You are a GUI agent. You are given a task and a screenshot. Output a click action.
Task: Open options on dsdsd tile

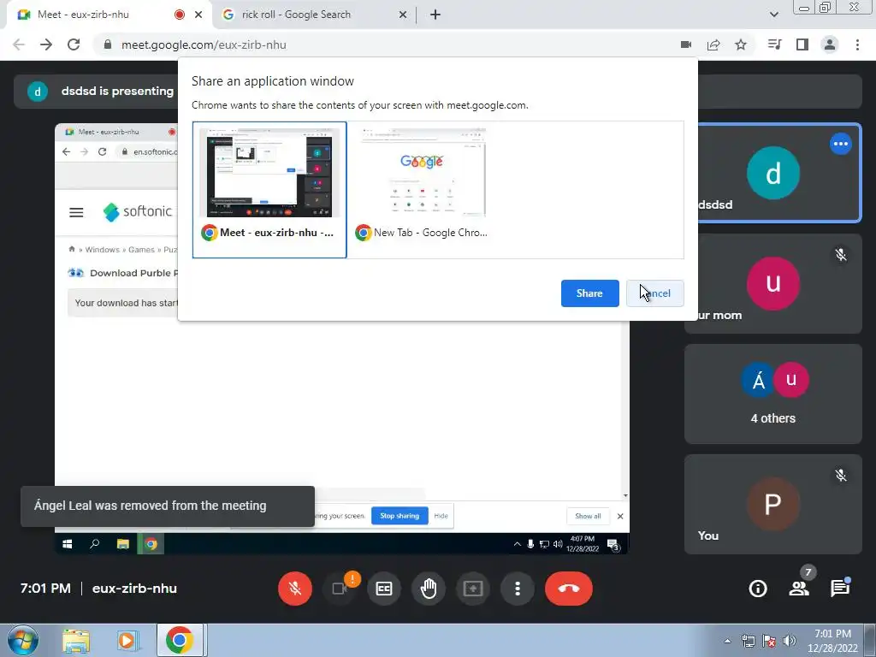point(840,144)
